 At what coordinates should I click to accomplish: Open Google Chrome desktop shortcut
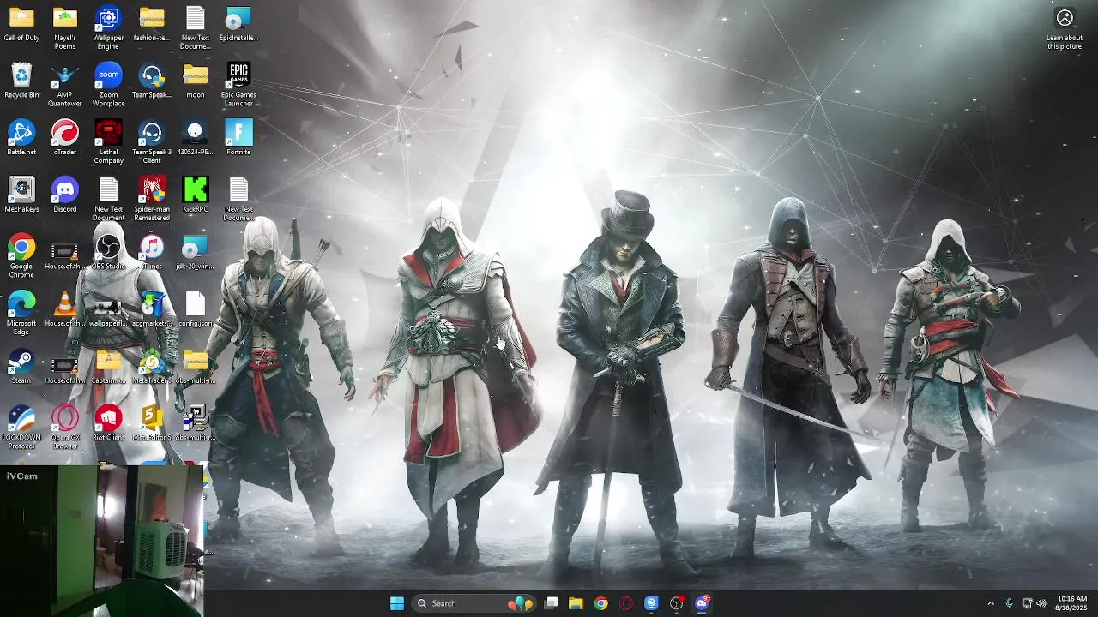21,256
